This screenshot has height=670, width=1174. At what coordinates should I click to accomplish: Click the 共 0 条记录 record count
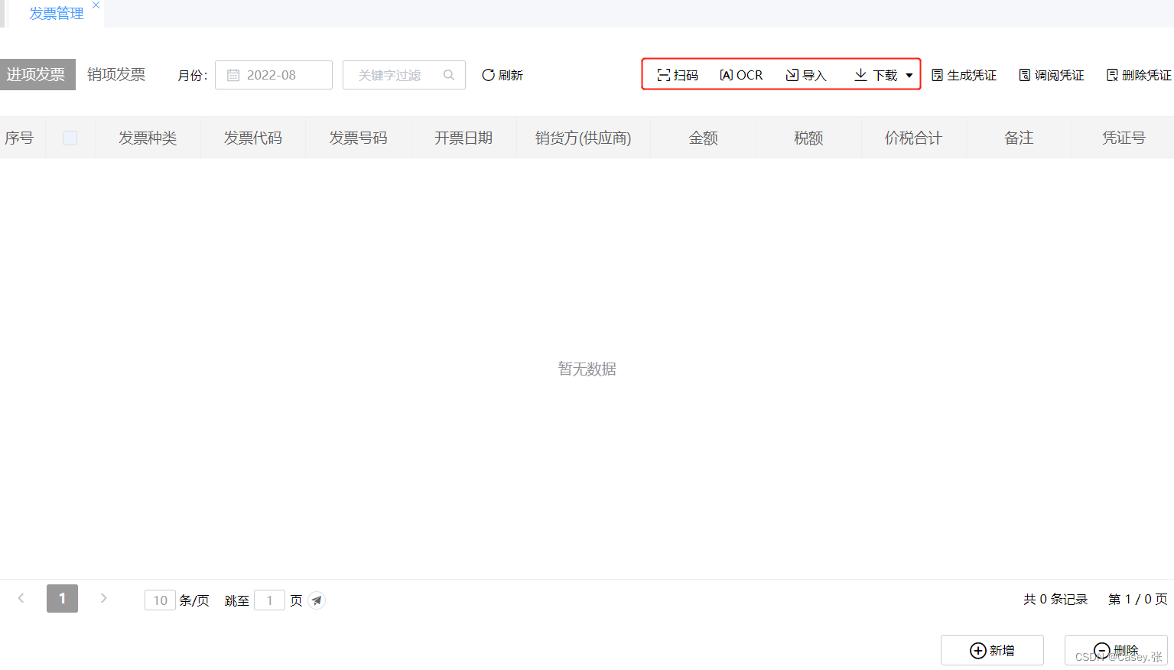(1055, 599)
